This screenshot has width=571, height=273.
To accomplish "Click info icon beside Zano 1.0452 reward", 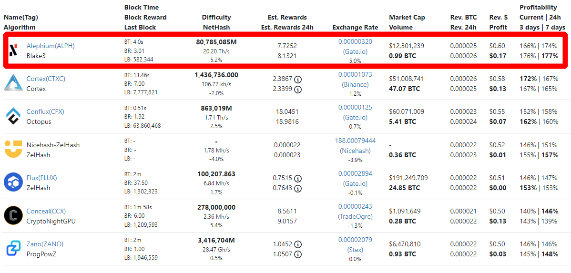I will (x=298, y=244).
